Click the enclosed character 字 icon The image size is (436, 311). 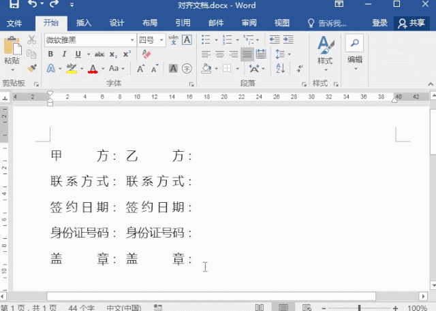[187, 68]
